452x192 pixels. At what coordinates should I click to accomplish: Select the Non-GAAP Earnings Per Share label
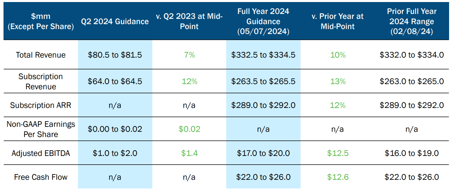pos(41,129)
